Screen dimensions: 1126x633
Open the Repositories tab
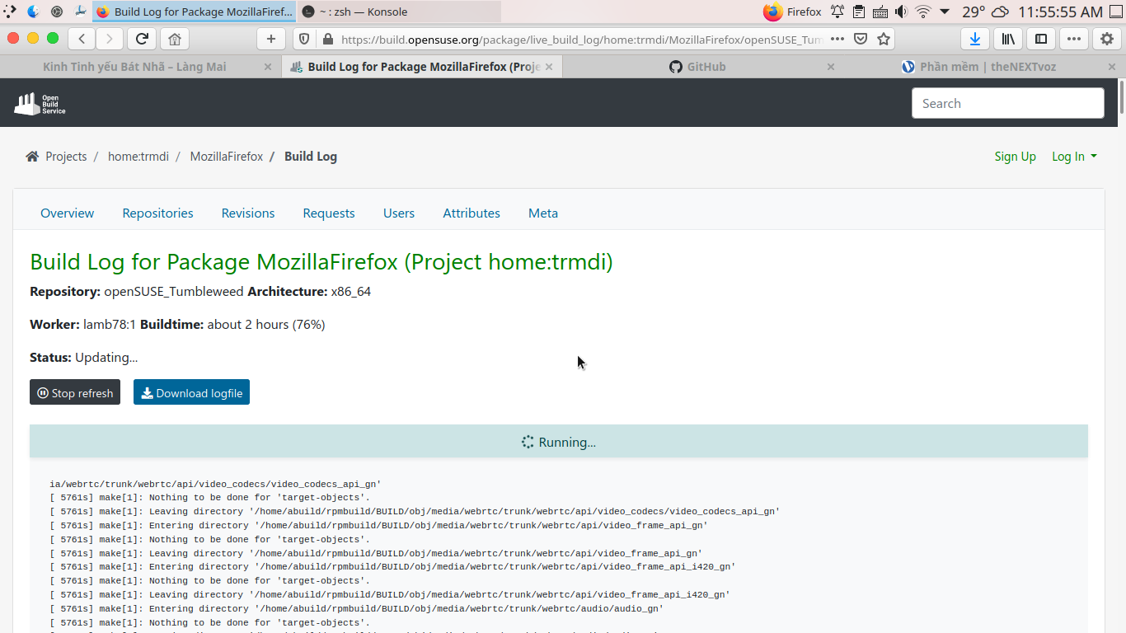point(158,213)
